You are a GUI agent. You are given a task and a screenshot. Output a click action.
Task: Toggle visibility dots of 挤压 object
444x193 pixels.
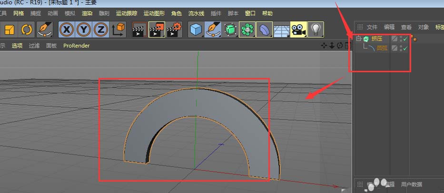pos(401,39)
